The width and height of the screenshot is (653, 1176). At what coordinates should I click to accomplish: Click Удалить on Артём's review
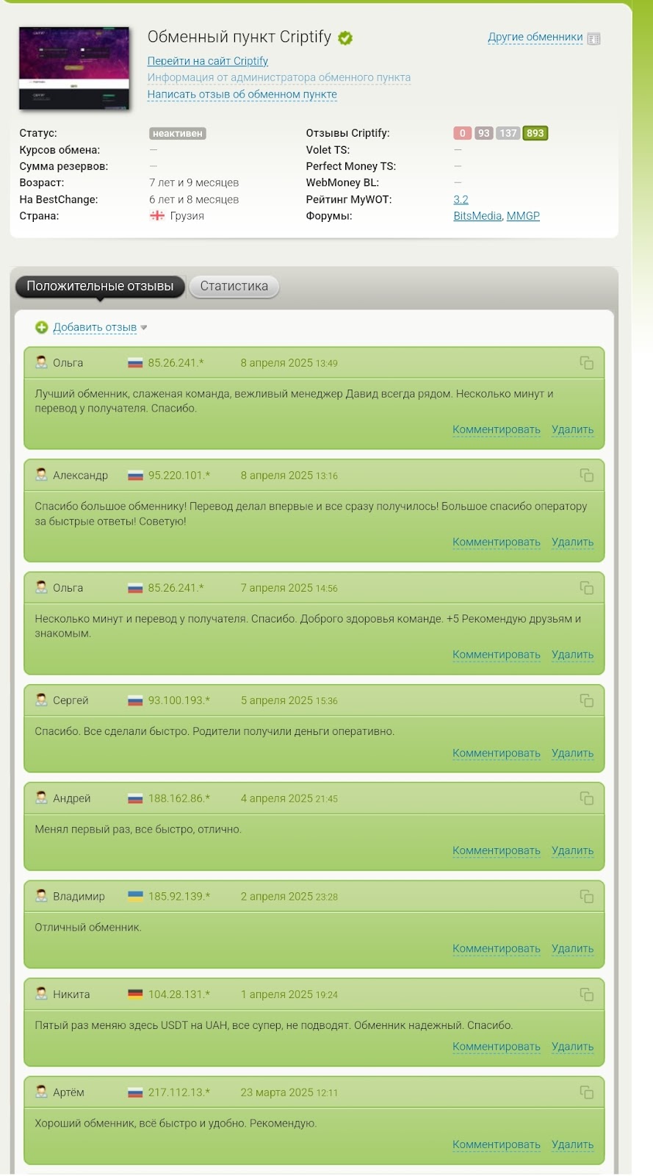tap(573, 1144)
